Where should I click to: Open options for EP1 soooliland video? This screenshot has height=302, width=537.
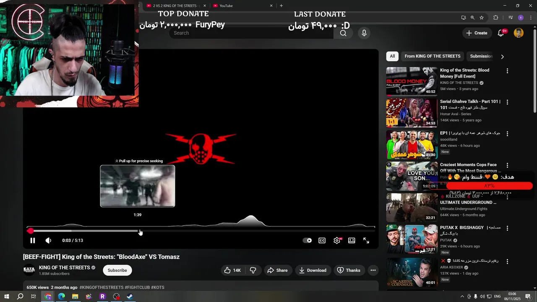pyautogui.click(x=507, y=134)
